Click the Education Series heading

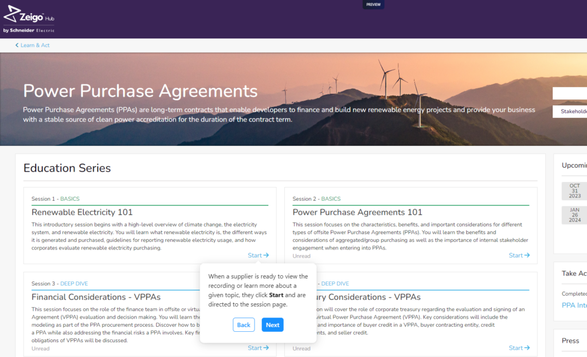(x=67, y=168)
